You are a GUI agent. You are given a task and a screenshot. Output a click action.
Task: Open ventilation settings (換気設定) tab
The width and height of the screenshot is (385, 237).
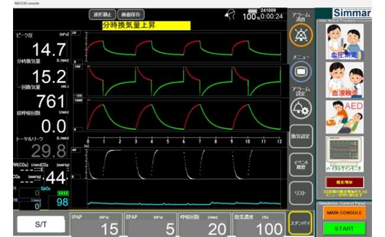tap(300, 136)
